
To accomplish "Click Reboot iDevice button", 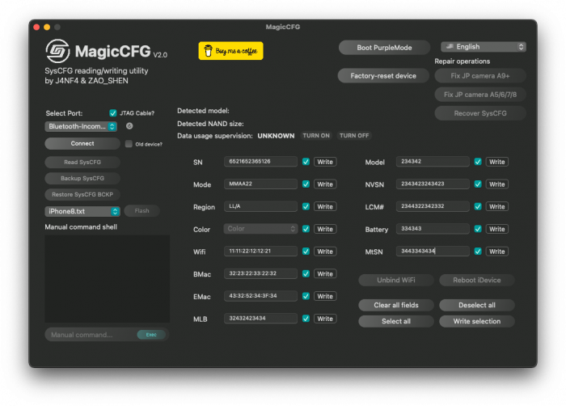I will click(477, 280).
